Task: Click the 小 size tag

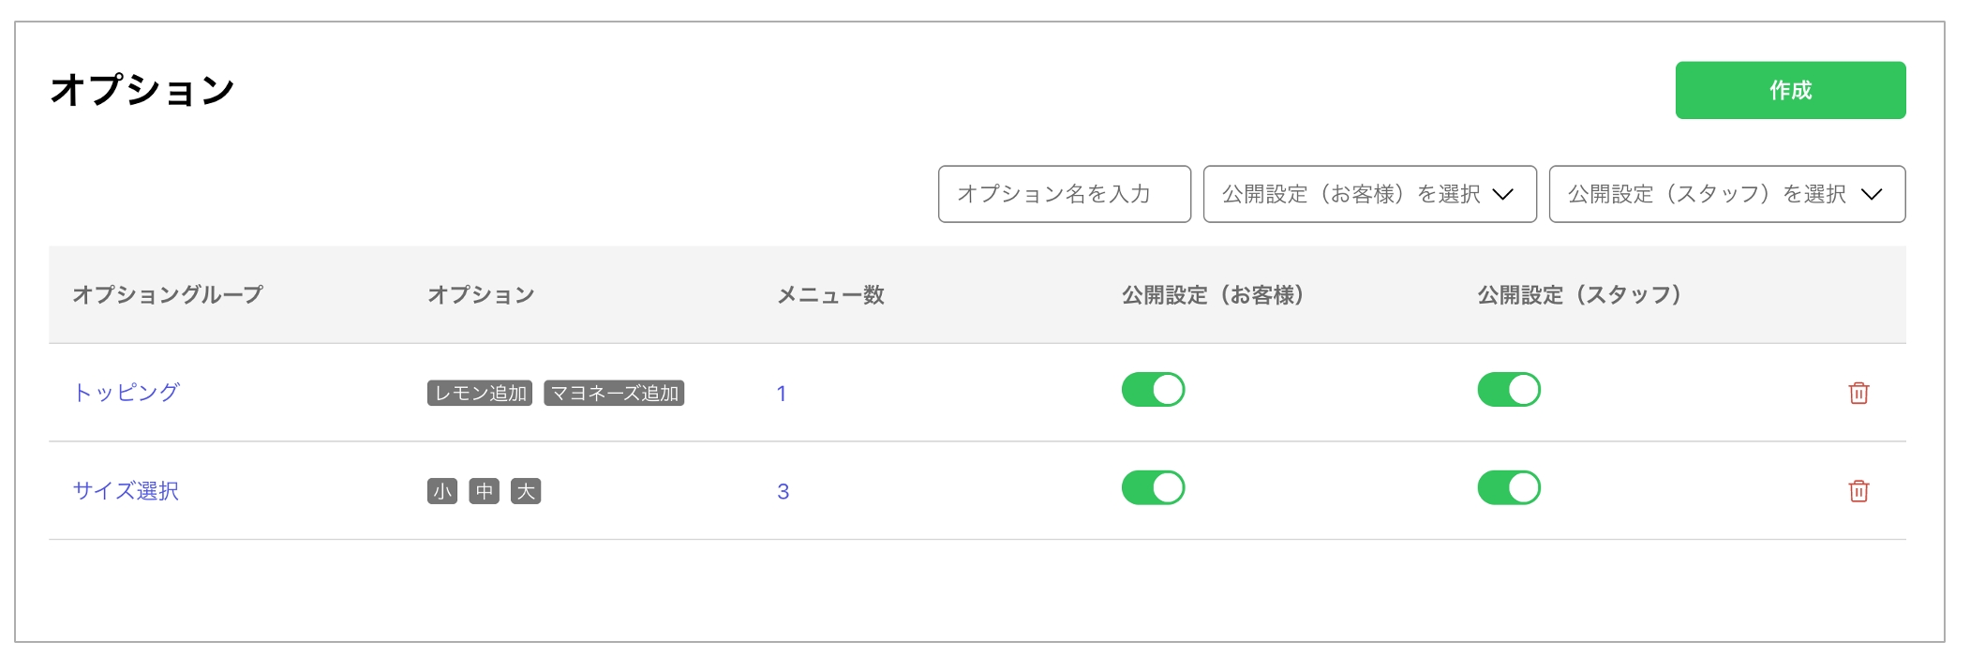Action: tap(442, 492)
